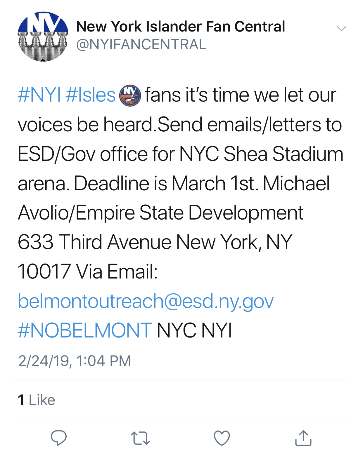Tap the "voices be heard" tweet line

85,125
